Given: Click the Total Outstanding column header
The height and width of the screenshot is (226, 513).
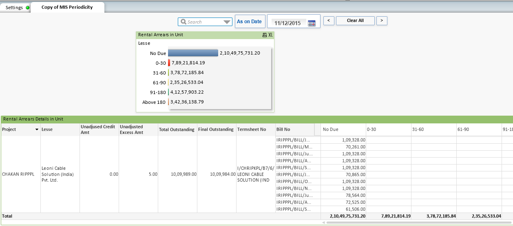Looking at the screenshot, I should 177,129.
